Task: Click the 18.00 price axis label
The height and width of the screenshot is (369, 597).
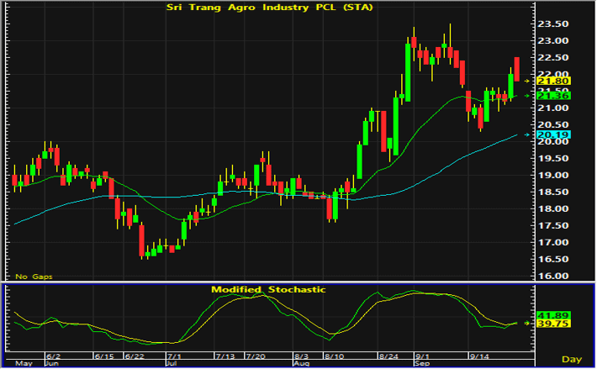Action: [552, 208]
